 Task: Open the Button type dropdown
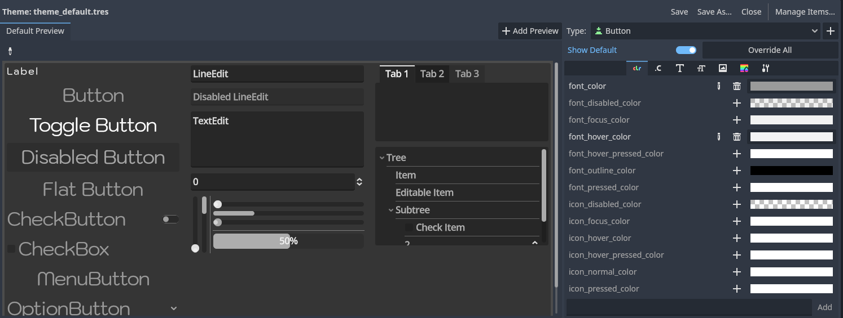705,31
